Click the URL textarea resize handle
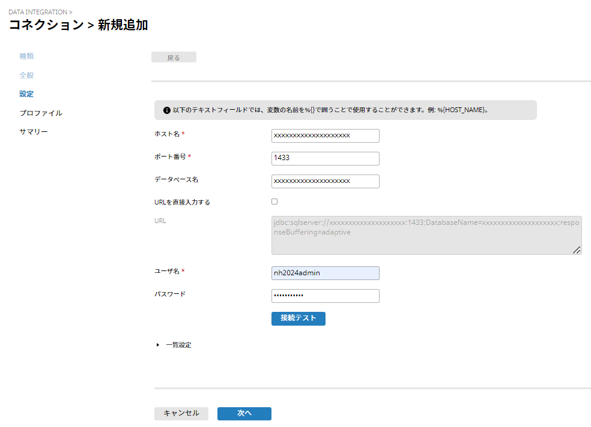This screenshot has width=591, height=427. (x=577, y=250)
